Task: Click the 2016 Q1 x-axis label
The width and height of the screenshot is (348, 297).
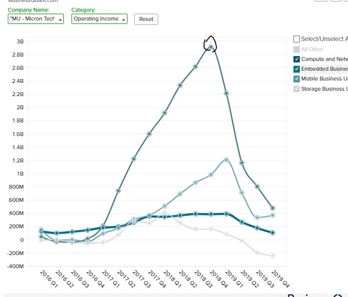Action: pos(49,279)
